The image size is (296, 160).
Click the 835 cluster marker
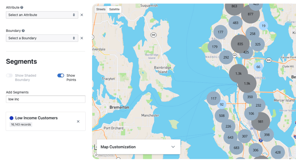coord(240,44)
